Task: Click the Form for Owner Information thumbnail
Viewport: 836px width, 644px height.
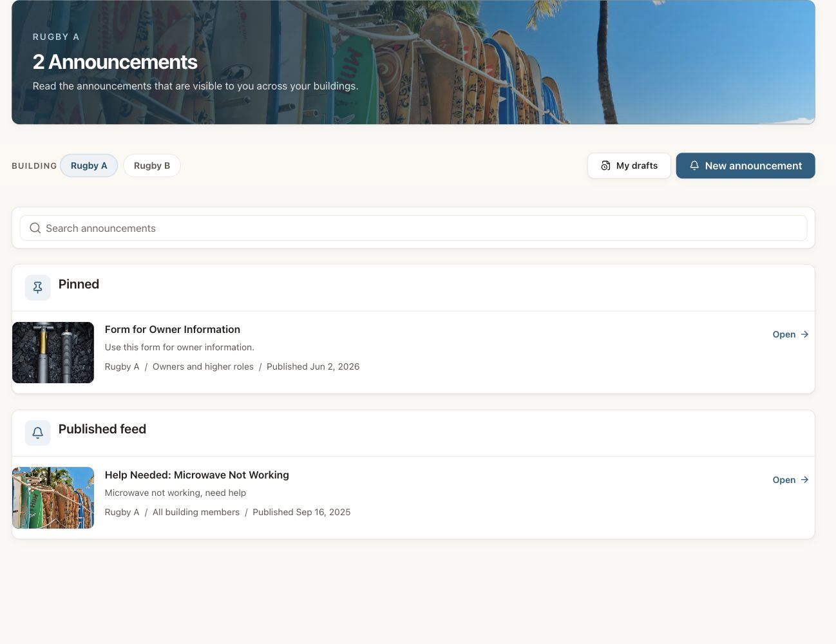Action: [x=53, y=352]
